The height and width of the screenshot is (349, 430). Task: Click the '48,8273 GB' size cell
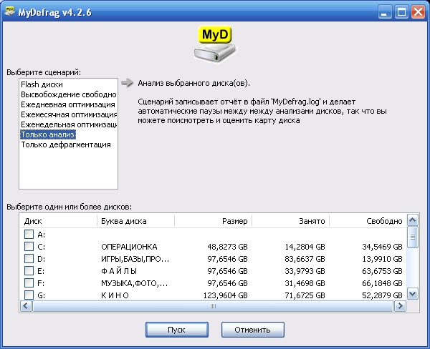pos(227,247)
